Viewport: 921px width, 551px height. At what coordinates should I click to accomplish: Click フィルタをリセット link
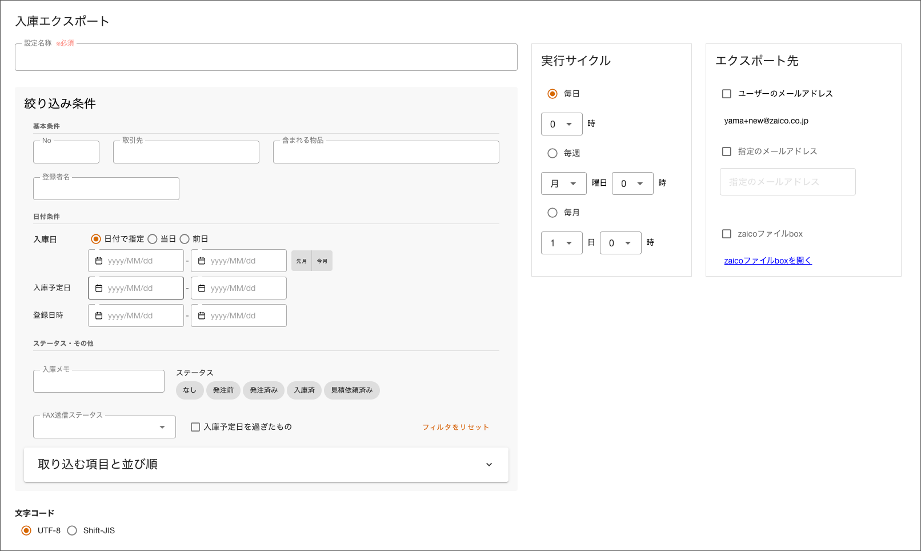(x=456, y=427)
